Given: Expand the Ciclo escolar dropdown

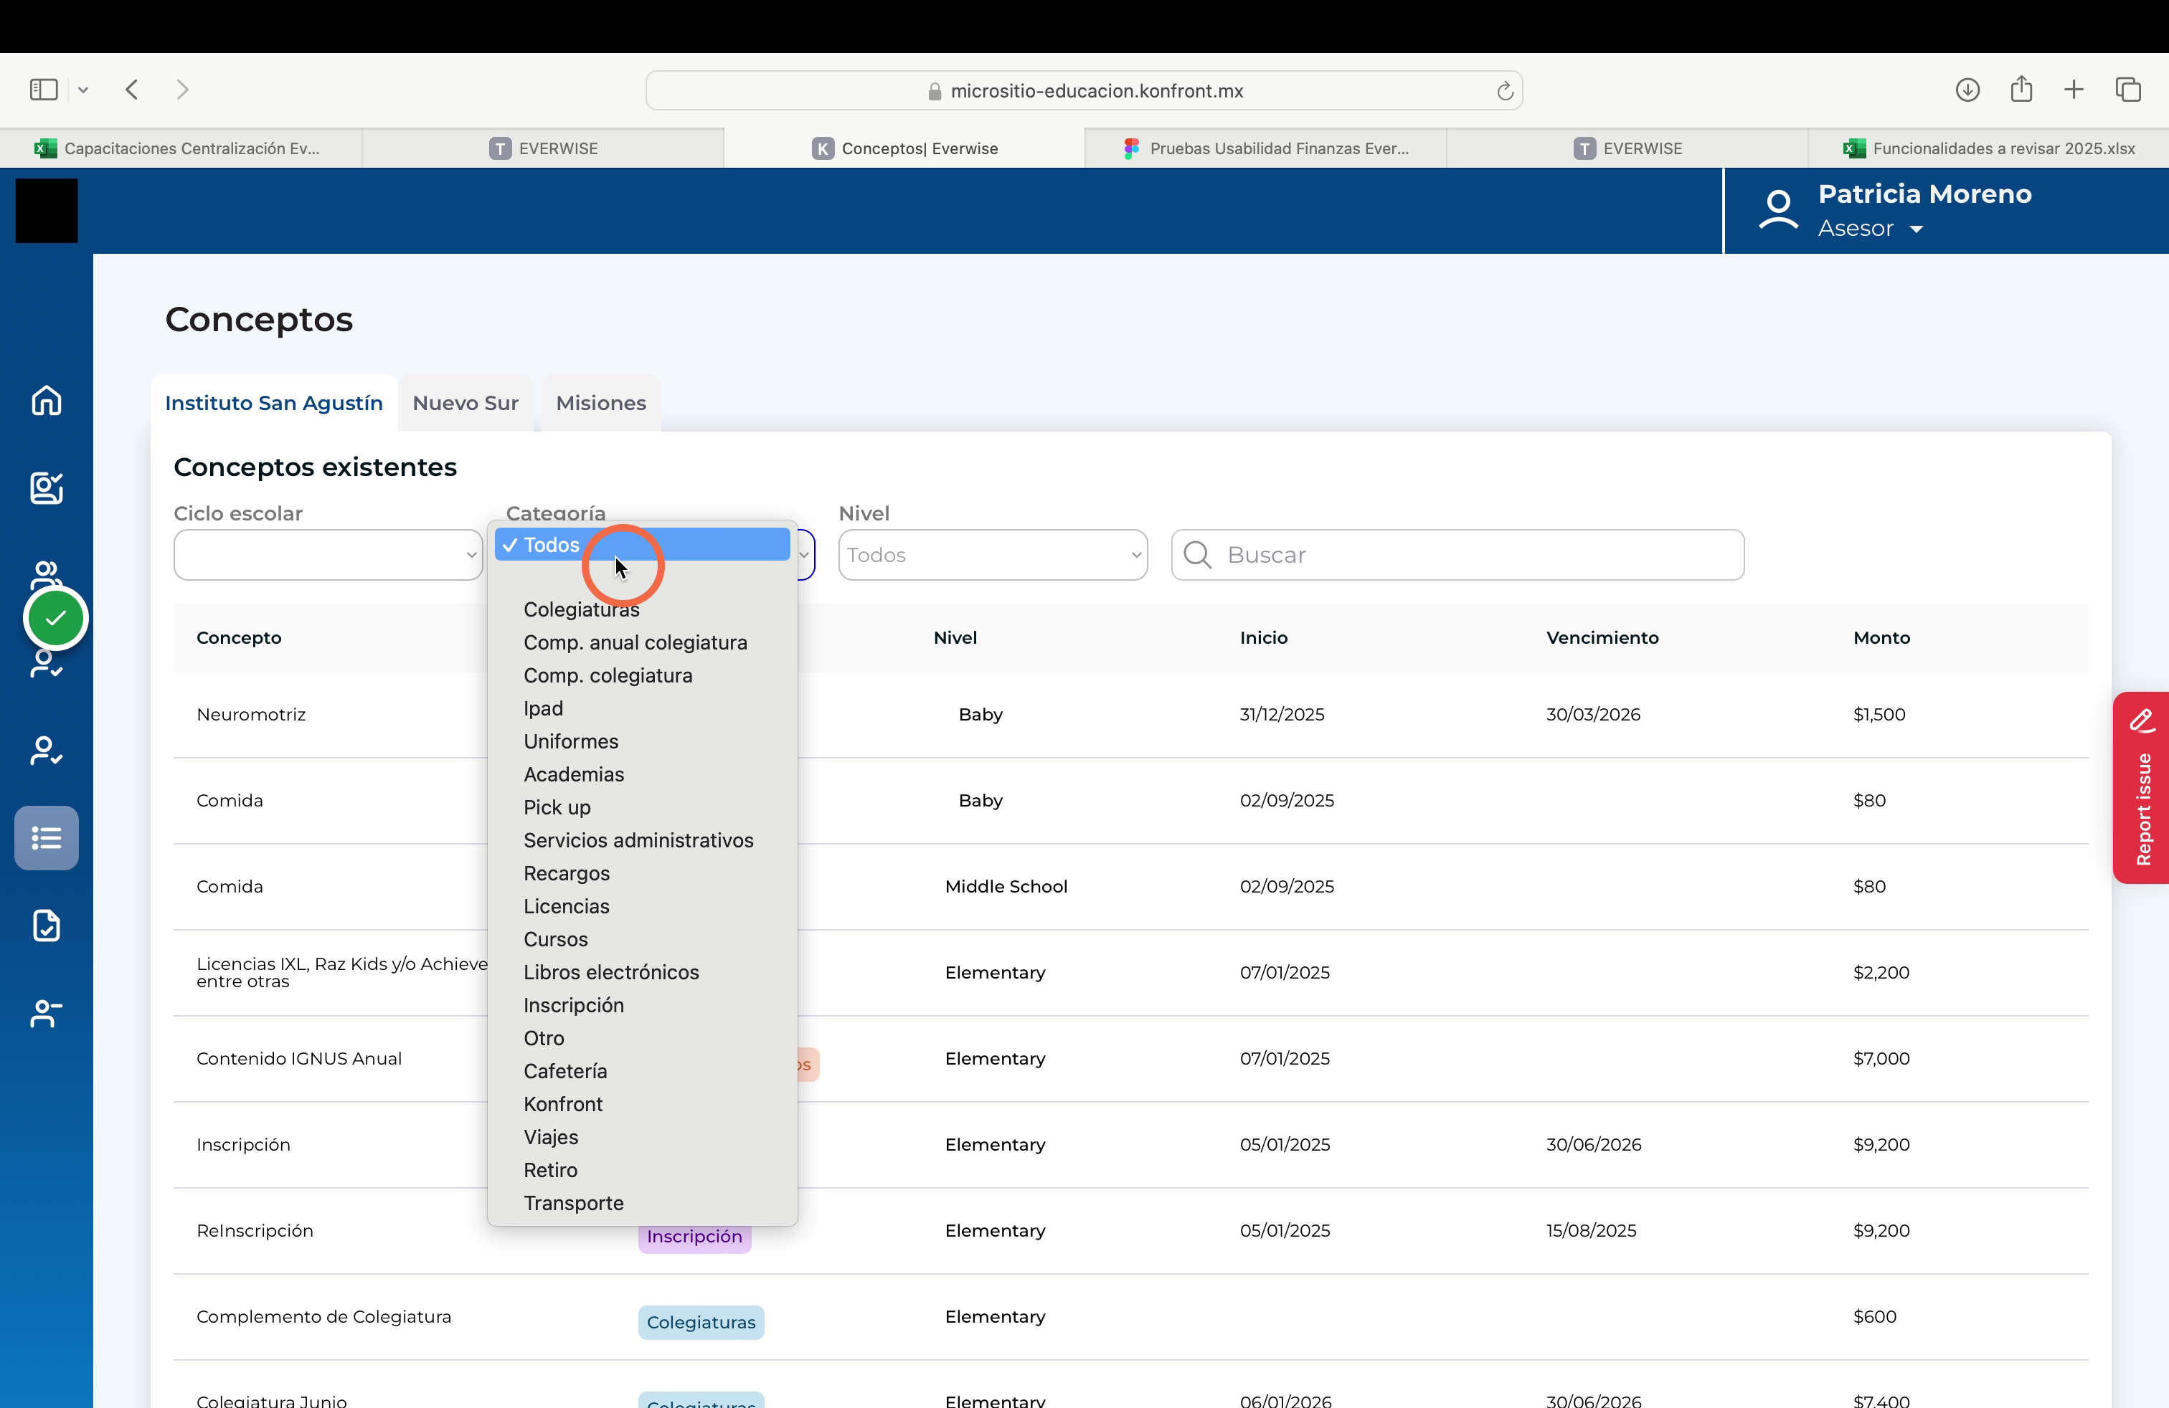Looking at the screenshot, I should pos(328,555).
